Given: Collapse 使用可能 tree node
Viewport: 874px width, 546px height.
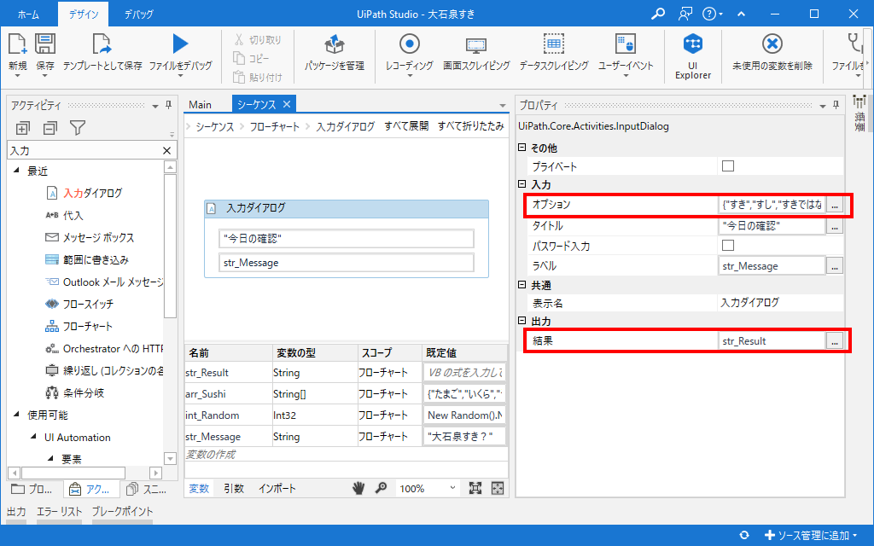Looking at the screenshot, I should (x=16, y=415).
